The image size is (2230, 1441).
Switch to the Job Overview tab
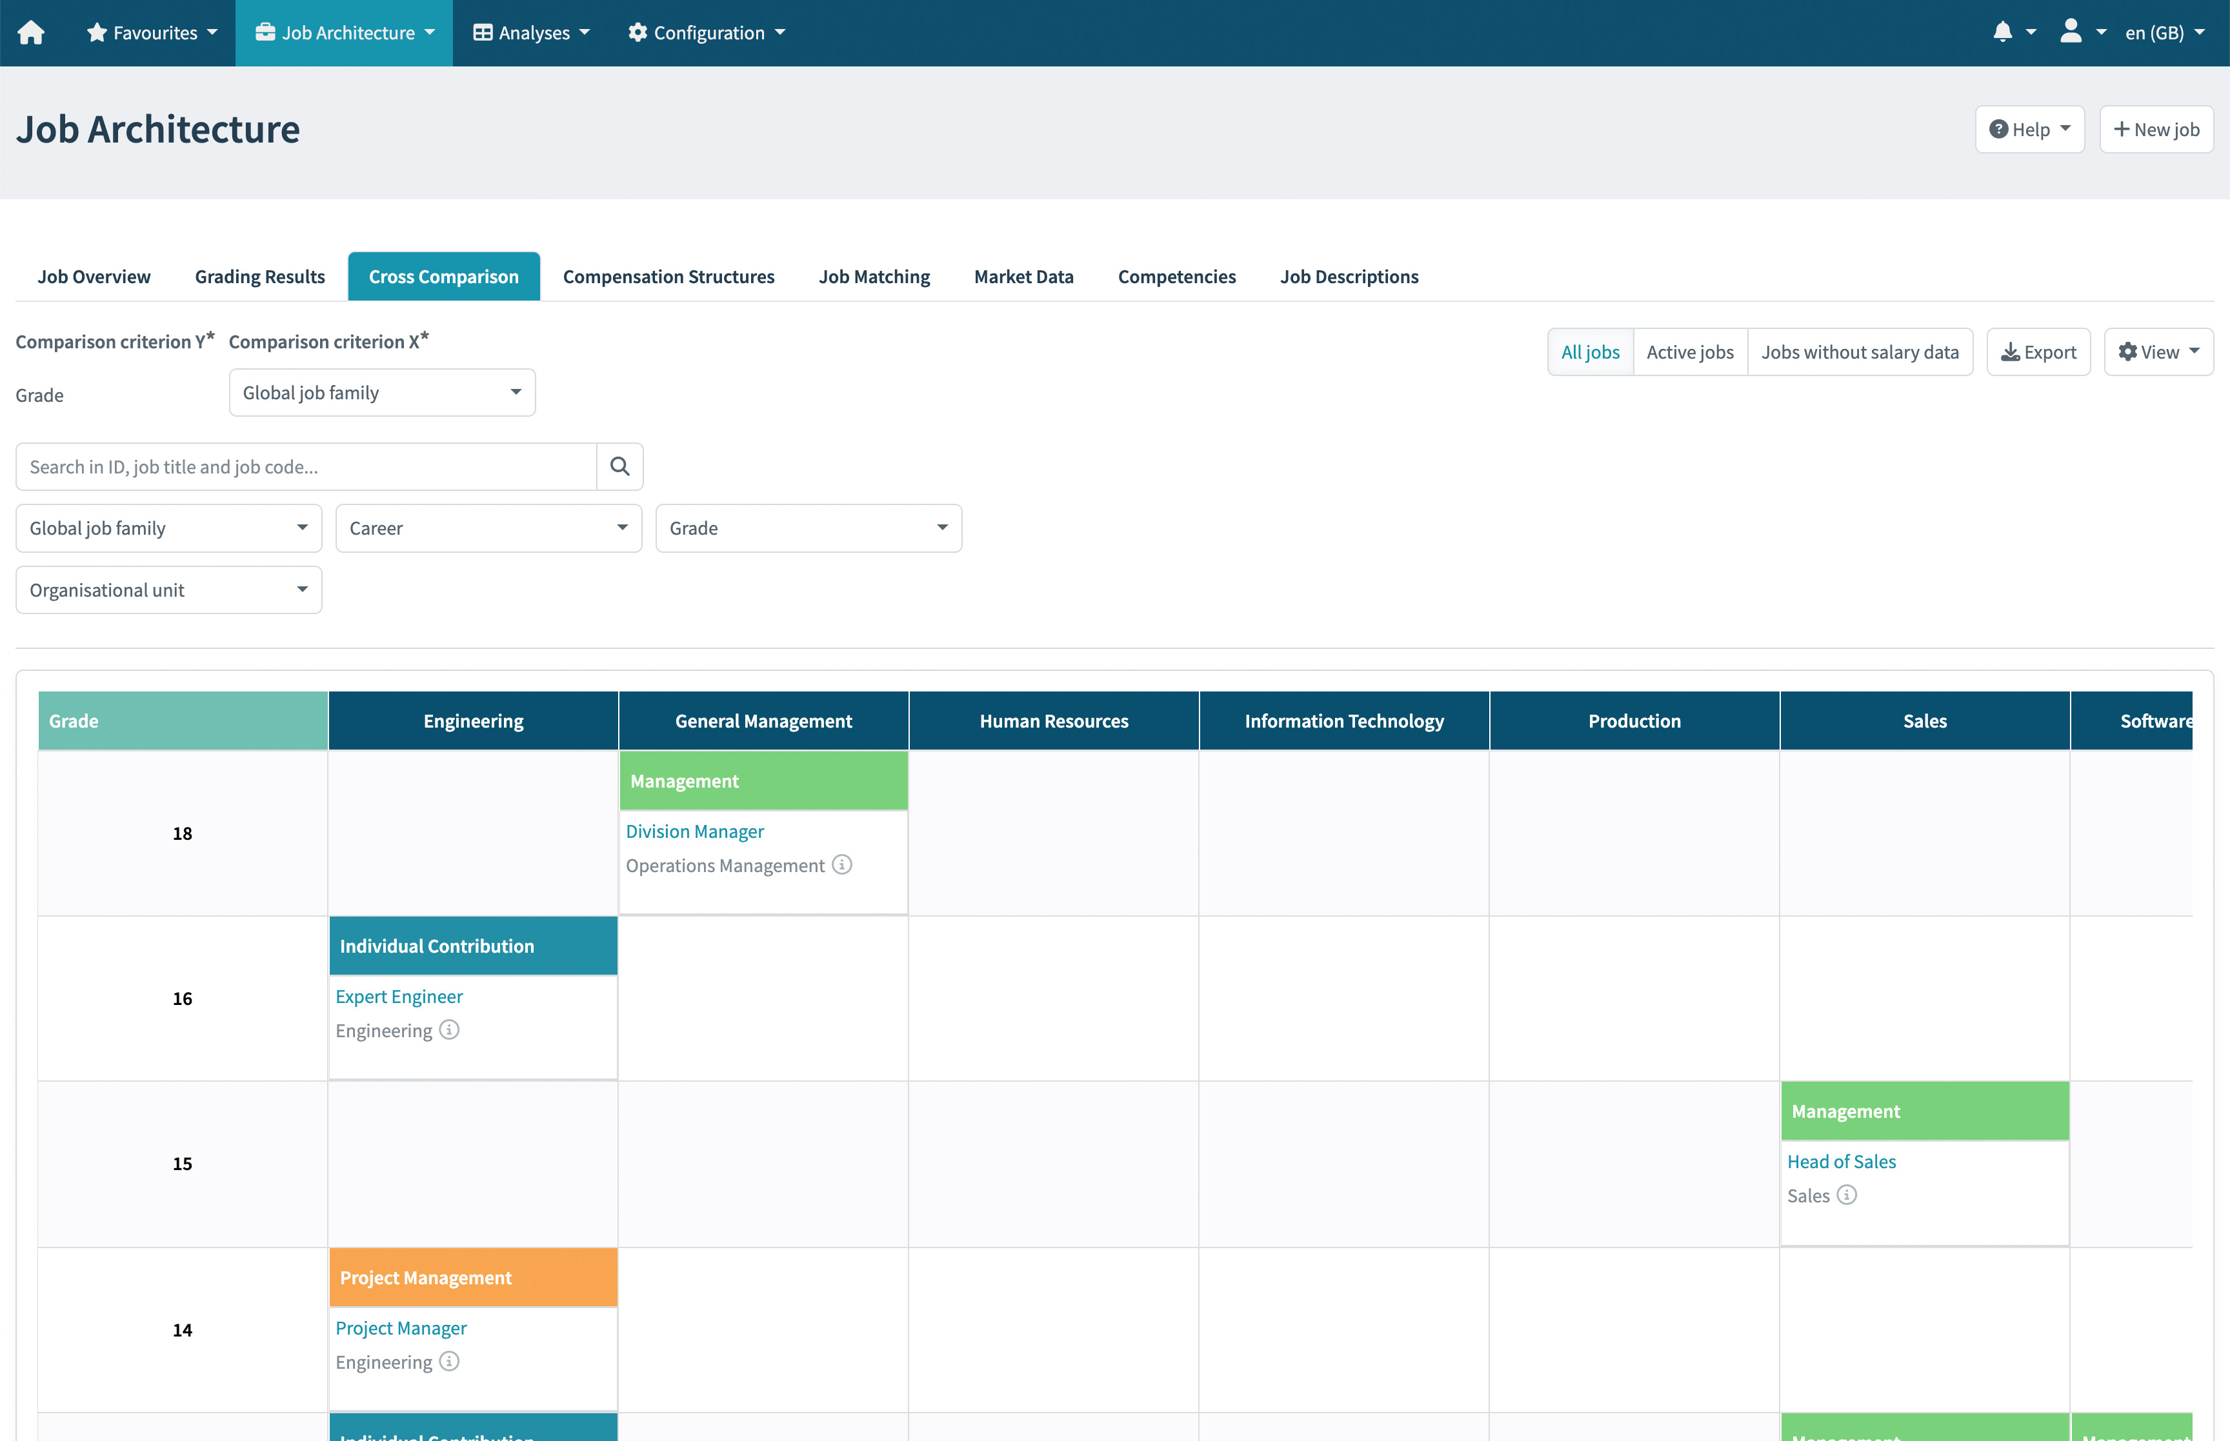(x=94, y=276)
